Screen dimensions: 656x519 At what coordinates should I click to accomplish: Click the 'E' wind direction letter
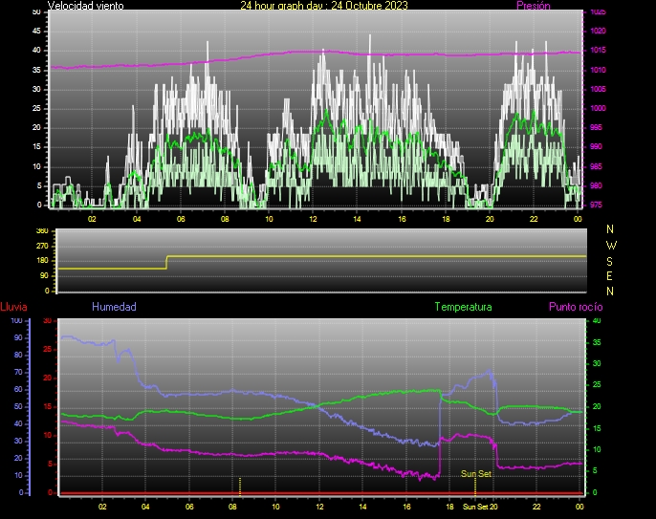(609, 276)
